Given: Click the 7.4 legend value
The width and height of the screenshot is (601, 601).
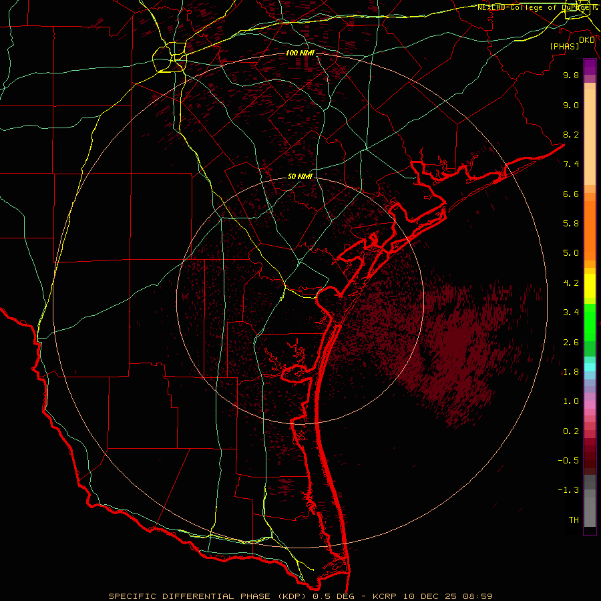Looking at the screenshot, I should [571, 164].
